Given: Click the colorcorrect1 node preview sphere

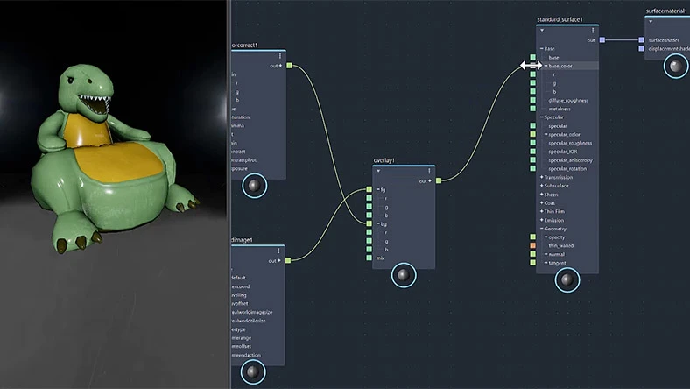Looking at the screenshot, I should (x=254, y=186).
